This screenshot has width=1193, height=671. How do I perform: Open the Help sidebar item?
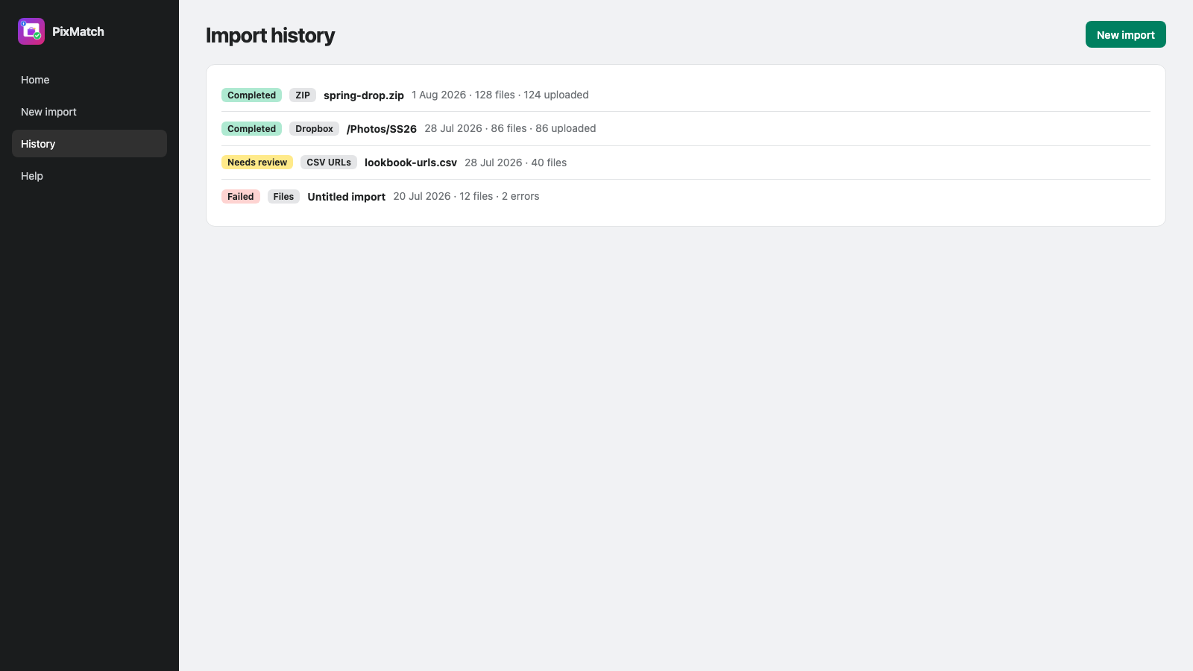click(89, 176)
